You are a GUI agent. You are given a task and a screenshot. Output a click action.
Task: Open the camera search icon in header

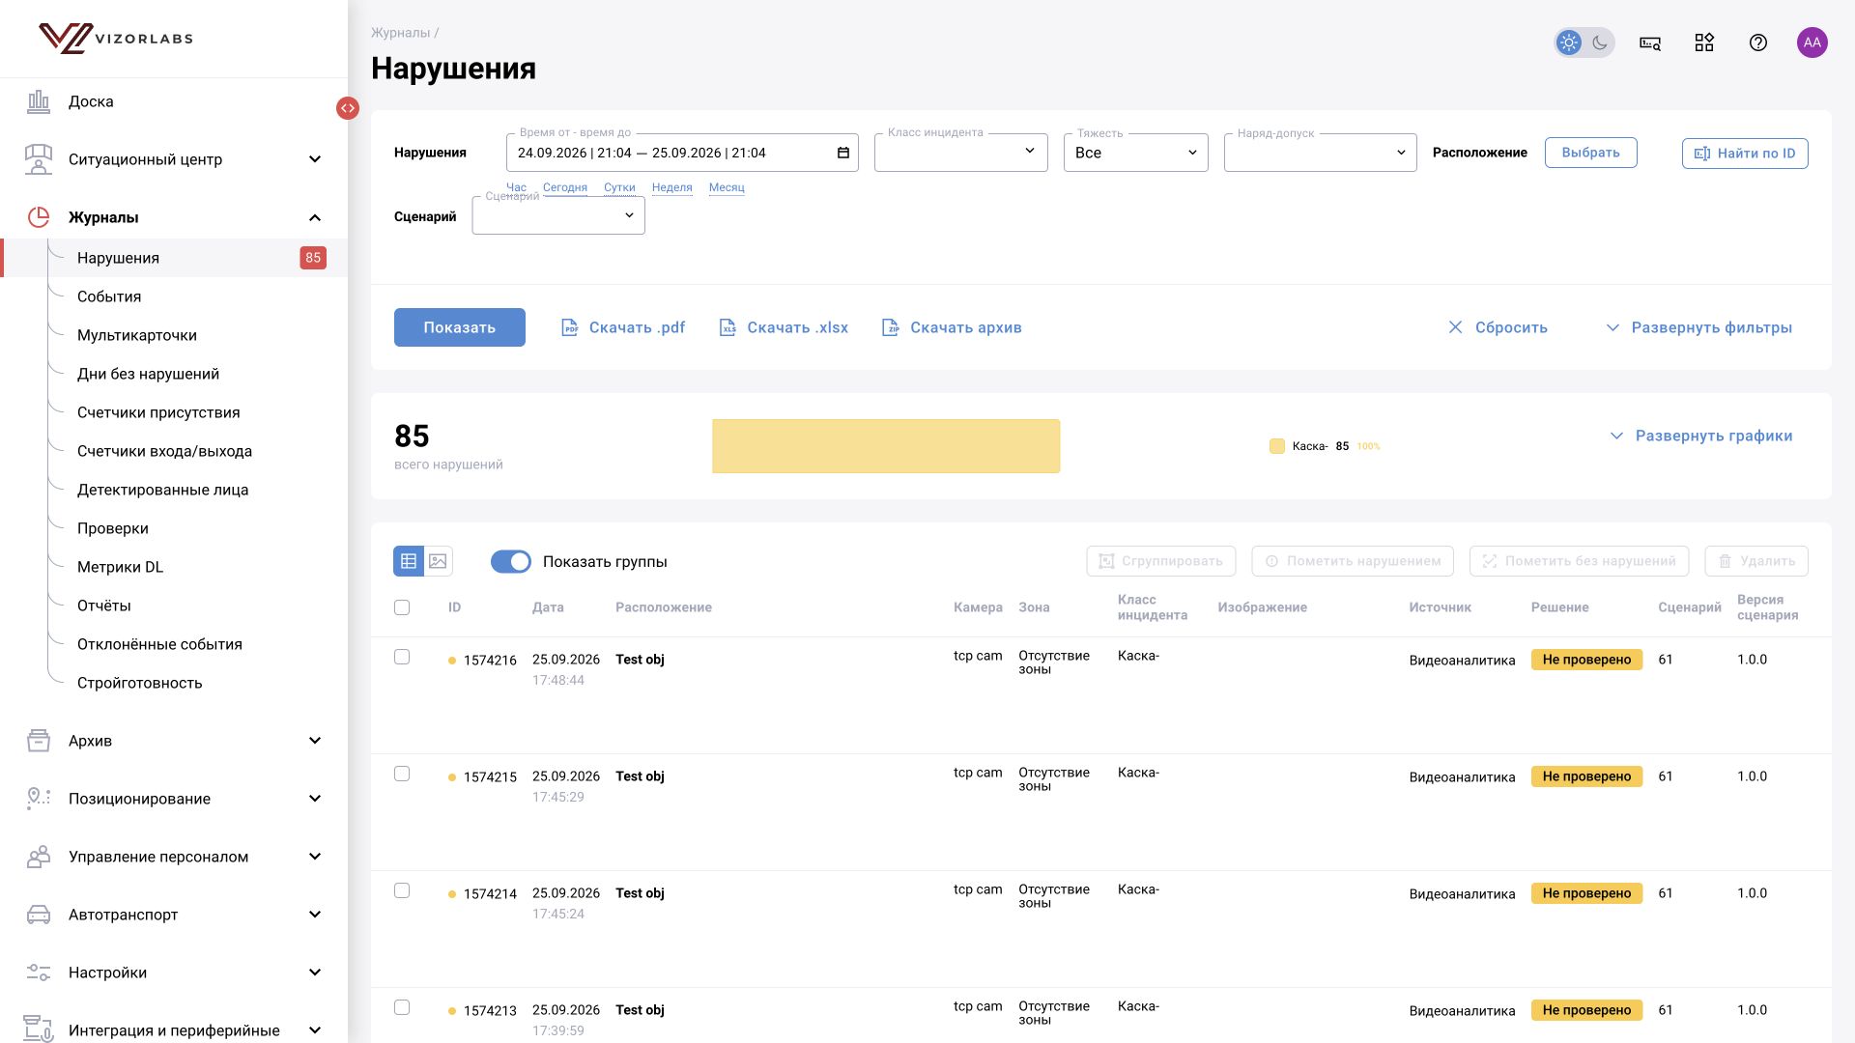pos(1650,42)
